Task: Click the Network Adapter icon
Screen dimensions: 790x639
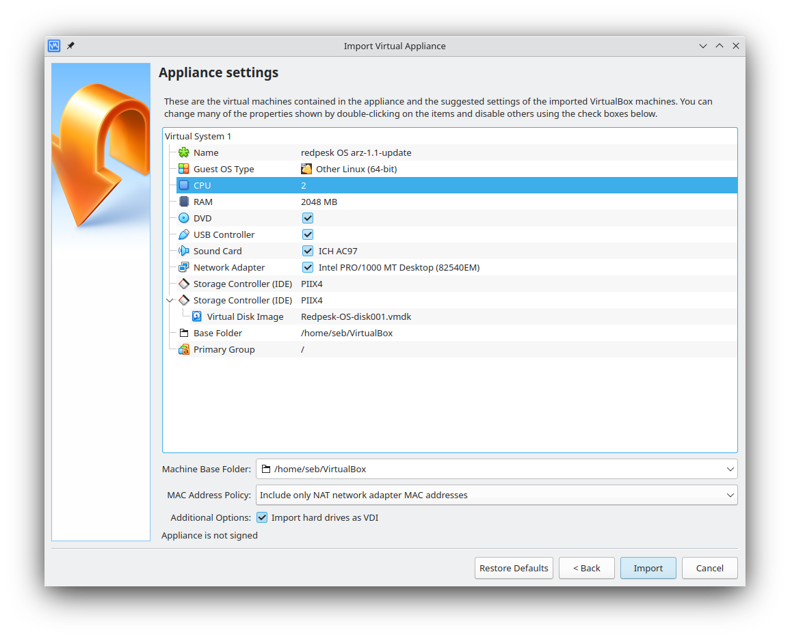Action: click(x=184, y=267)
